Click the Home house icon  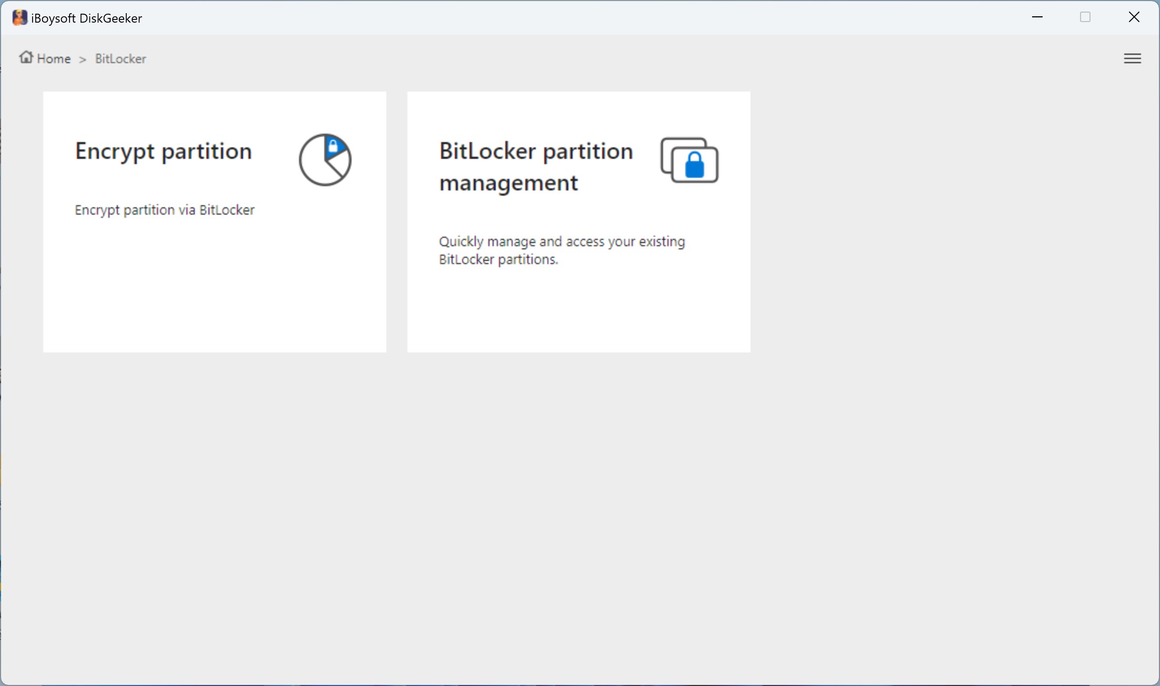click(26, 57)
